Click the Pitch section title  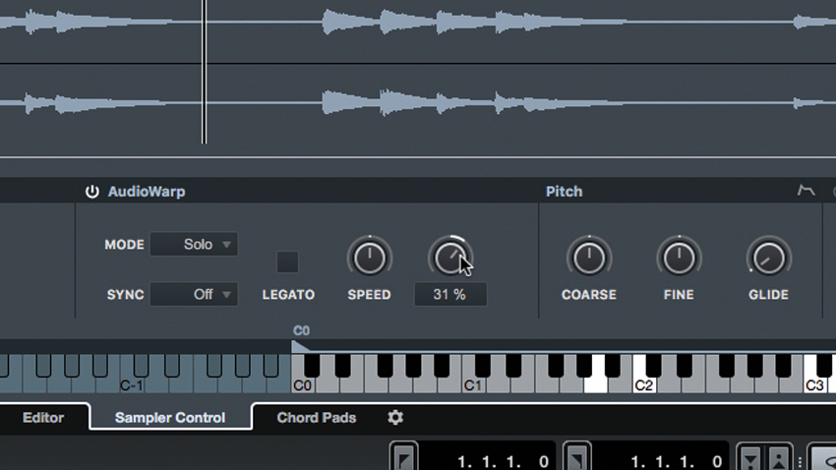(565, 192)
